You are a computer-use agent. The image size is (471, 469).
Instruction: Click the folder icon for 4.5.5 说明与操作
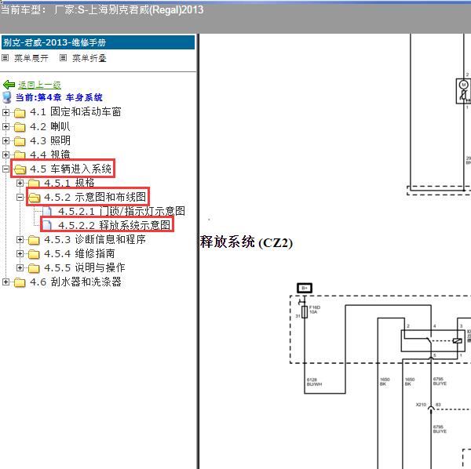point(34,268)
